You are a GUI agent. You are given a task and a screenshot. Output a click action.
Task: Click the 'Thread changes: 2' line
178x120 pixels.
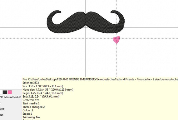click(x=34, y=107)
